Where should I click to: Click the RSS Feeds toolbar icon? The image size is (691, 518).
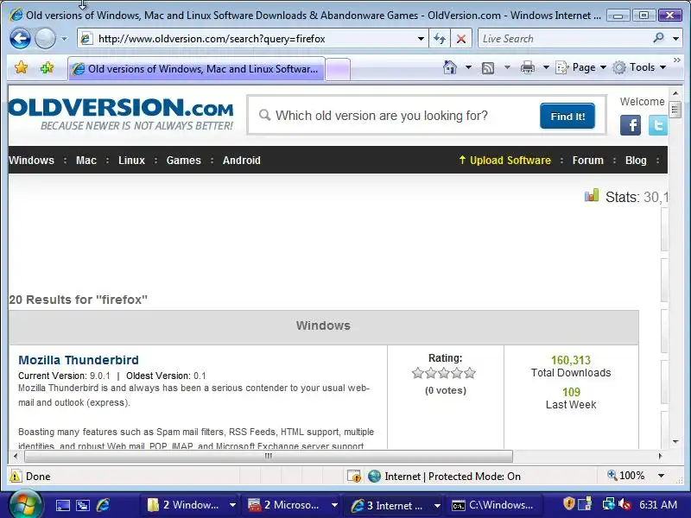pos(488,68)
